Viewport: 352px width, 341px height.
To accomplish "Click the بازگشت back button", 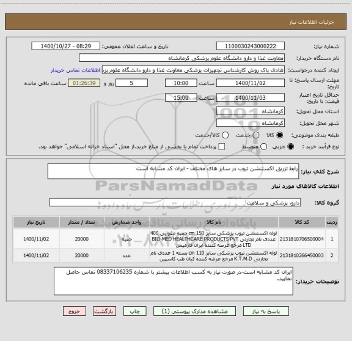I will click(x=105, y=312).
